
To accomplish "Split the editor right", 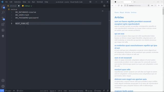I will [x=104, y=6].
